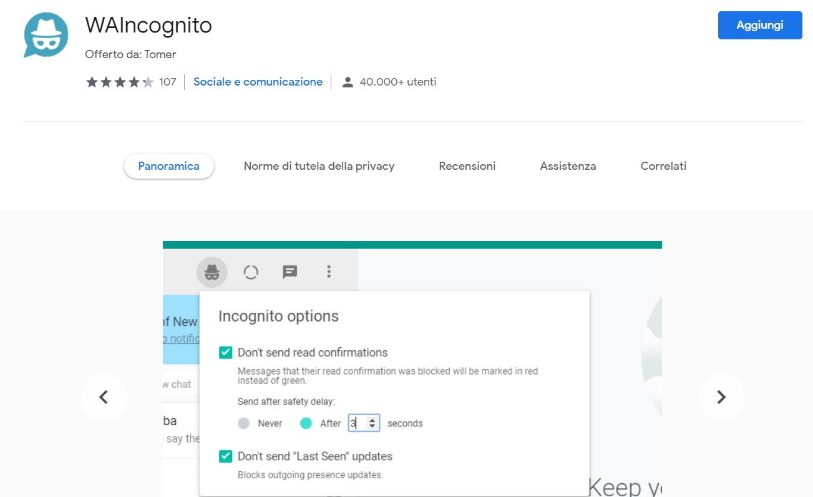Viewport: 813px width, 497px height.
Task: Toggle Don't send read confirmations checkbox
Action: click(225, 353)
